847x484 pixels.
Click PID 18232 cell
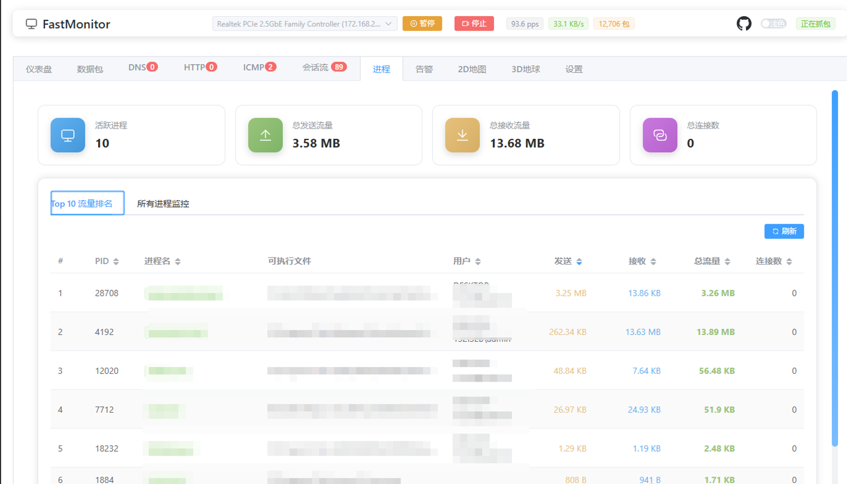[x=106, y=448]
